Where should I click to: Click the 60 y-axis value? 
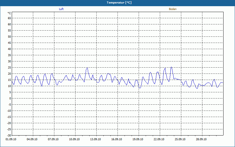9,24
